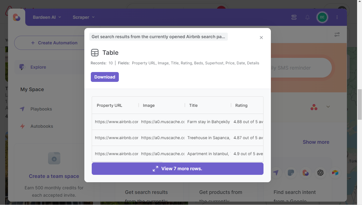Screen dimensions: 362x205
Task: Click the OpenAI icon in card row
Action: pos(320,173)
